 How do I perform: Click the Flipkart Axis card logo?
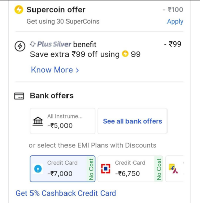pyautogui.click(x=173, y=168)
